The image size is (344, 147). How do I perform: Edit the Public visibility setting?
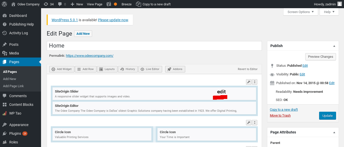pos(302,74)
